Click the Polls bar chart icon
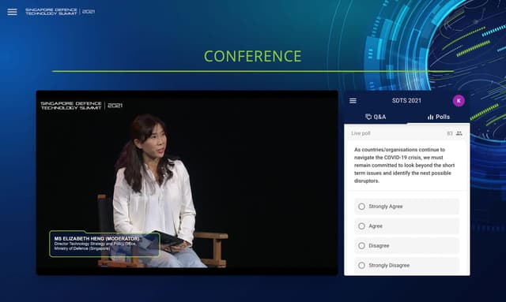The height and width of the screenshot is (302, 506). [x=430, y=117]
